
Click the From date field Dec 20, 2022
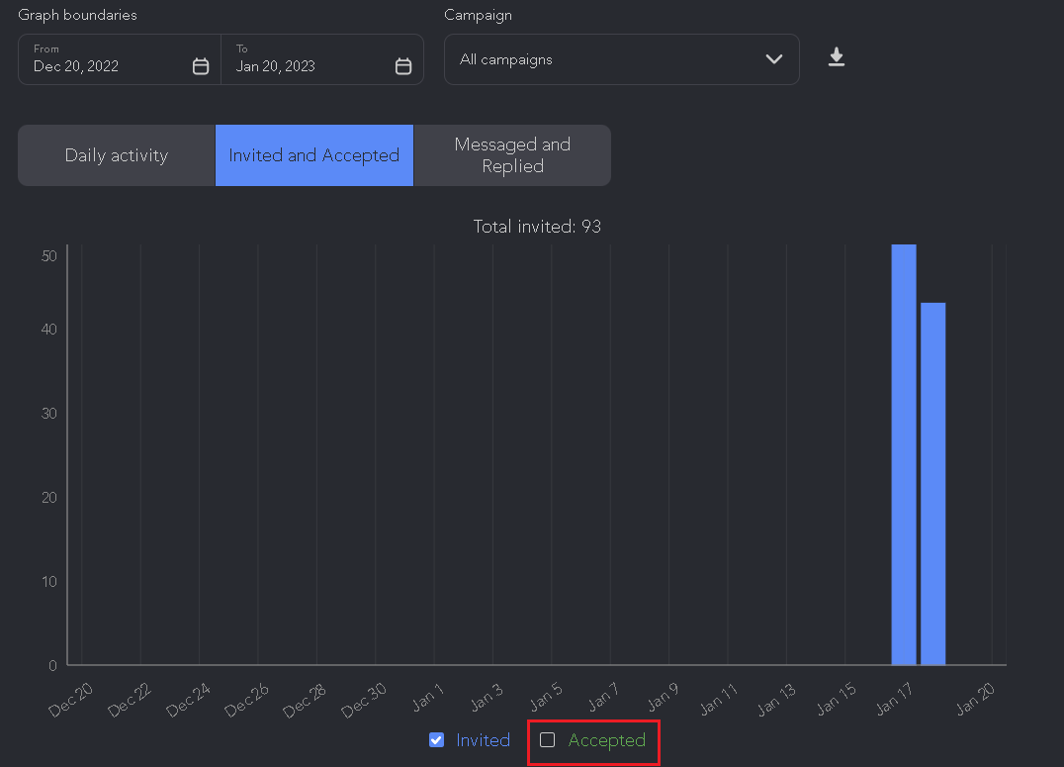click(x=120, y=59)
